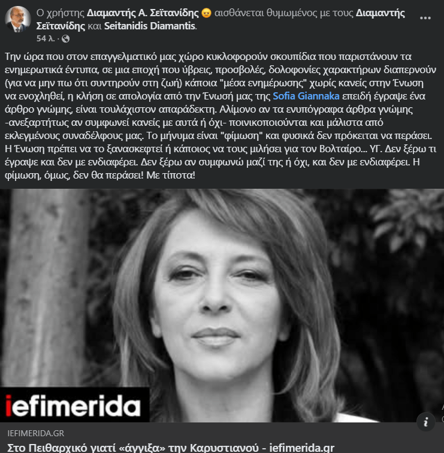Click the 'Ο χρήστης' header prefix text
This screenshot has width=444, height=453.
60,13
